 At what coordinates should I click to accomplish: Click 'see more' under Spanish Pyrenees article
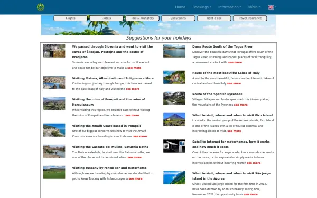click(240, 105)
